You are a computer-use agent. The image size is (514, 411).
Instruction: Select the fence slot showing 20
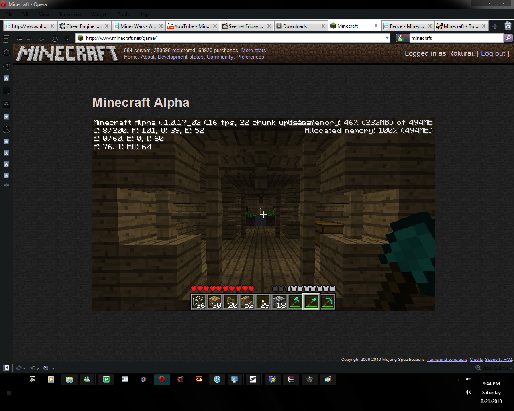tap(231, 302)
